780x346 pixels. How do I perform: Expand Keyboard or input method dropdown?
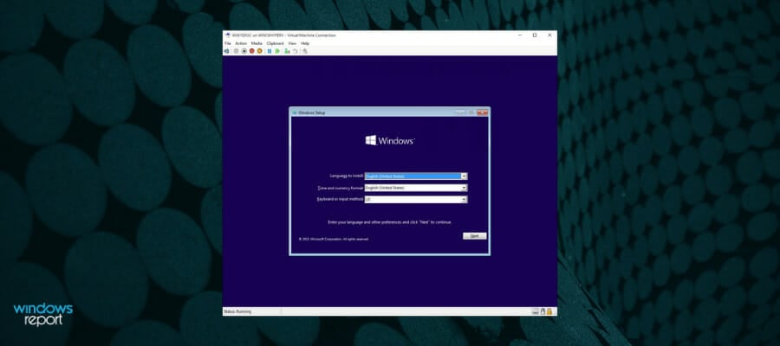point(464,199)
